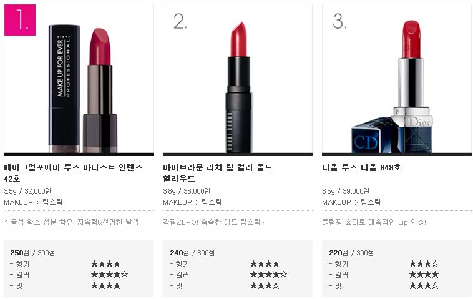Click the 각질ZERO 촉촉한 레드 립스틱 description
The image size is (473, 299).
[x=214, y=222]
